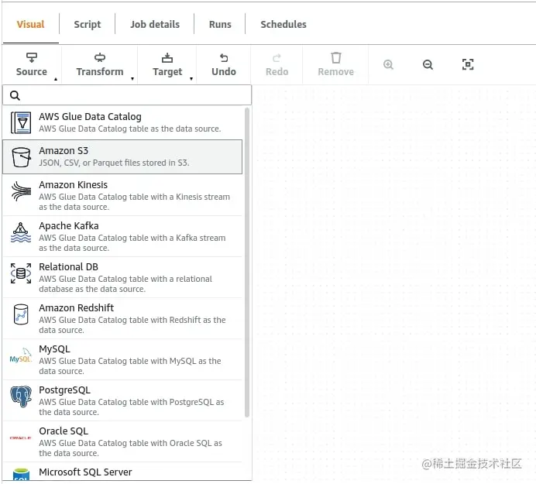This screenshot has height=484, width=536.
Task: Choose MySQL as source
Action: (x=122, y=359)
